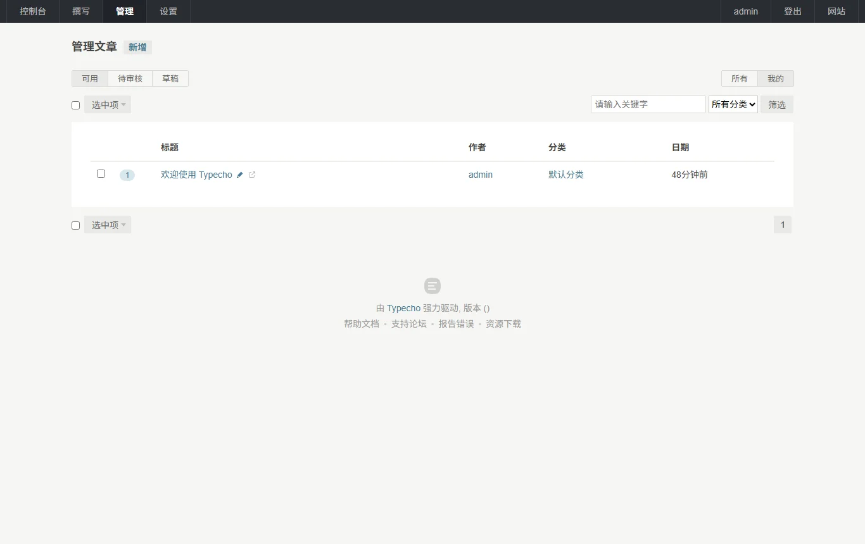The height and width of the screenshot is (544, 865).
Task: Tick the checkbox for 欢迎使用 Typecho row
Action: 101,173
